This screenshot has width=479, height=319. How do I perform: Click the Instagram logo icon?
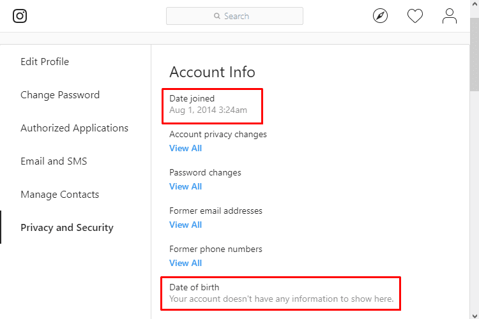pos(20,16)
